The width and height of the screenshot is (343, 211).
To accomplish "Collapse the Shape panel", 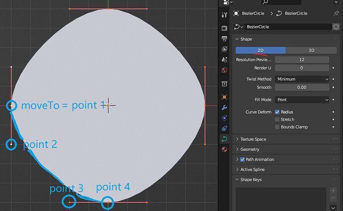I will (237, 39).
